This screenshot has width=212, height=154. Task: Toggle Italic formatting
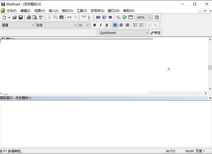click(x=101, y=25)
